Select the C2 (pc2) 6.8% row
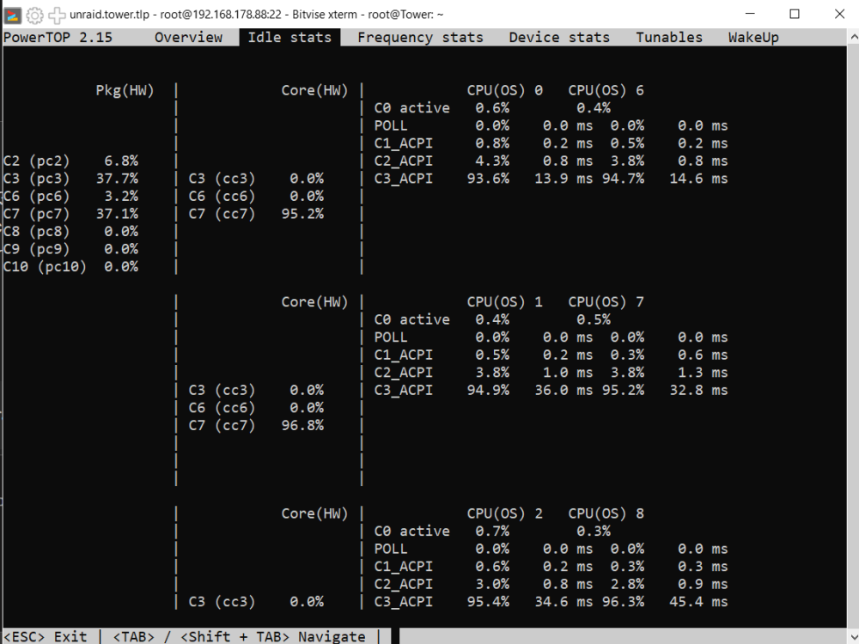Screen dimensions: 859x644 [x=70, y=161]
